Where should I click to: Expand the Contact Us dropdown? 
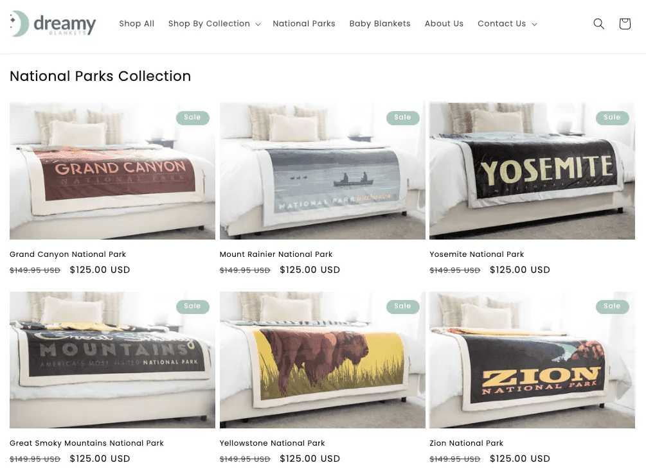click(507, 24)
